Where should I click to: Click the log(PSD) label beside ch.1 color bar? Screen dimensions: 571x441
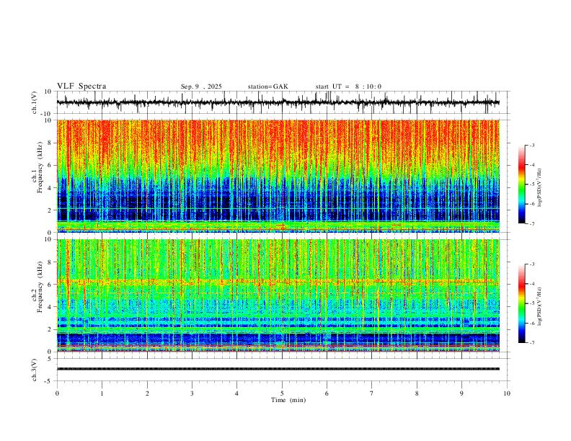click(x=540, y=188)
